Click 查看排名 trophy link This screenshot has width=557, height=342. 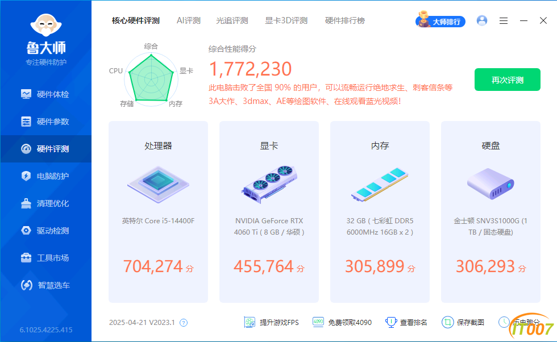tap(406, 322)
